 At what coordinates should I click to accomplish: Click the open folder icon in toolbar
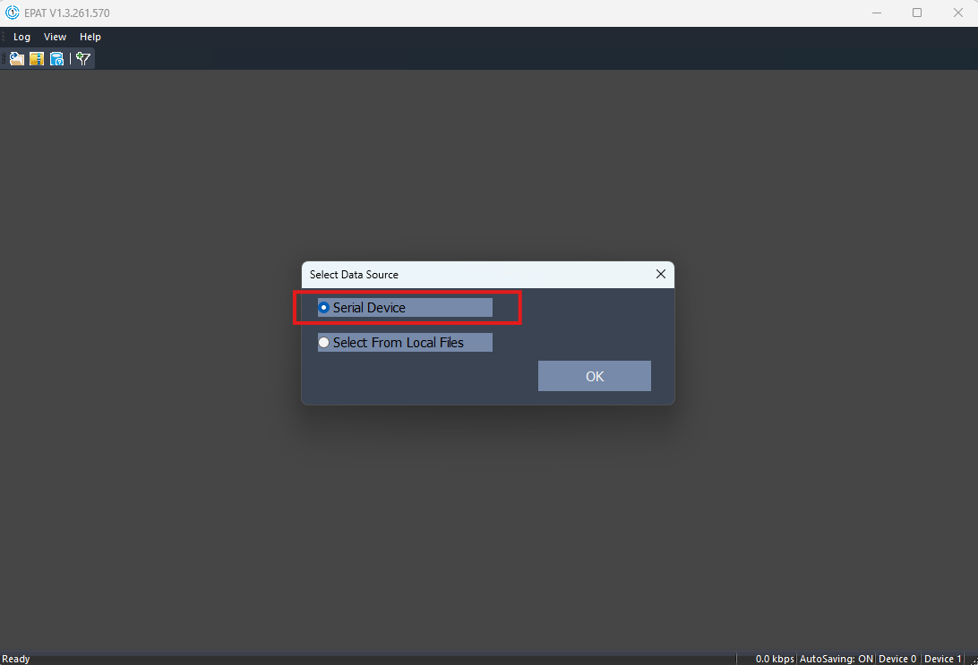[x=16, y=59]
